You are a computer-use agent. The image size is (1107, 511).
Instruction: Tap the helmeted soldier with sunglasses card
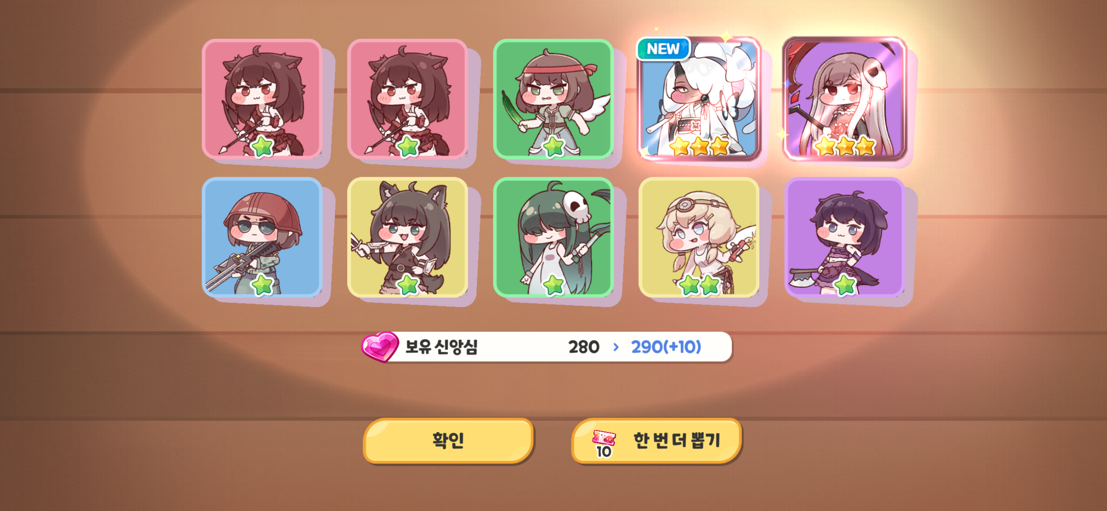pyautogui.click(x=262, y=237)
